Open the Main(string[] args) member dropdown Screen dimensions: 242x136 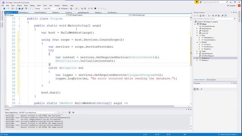pos(160,15)
